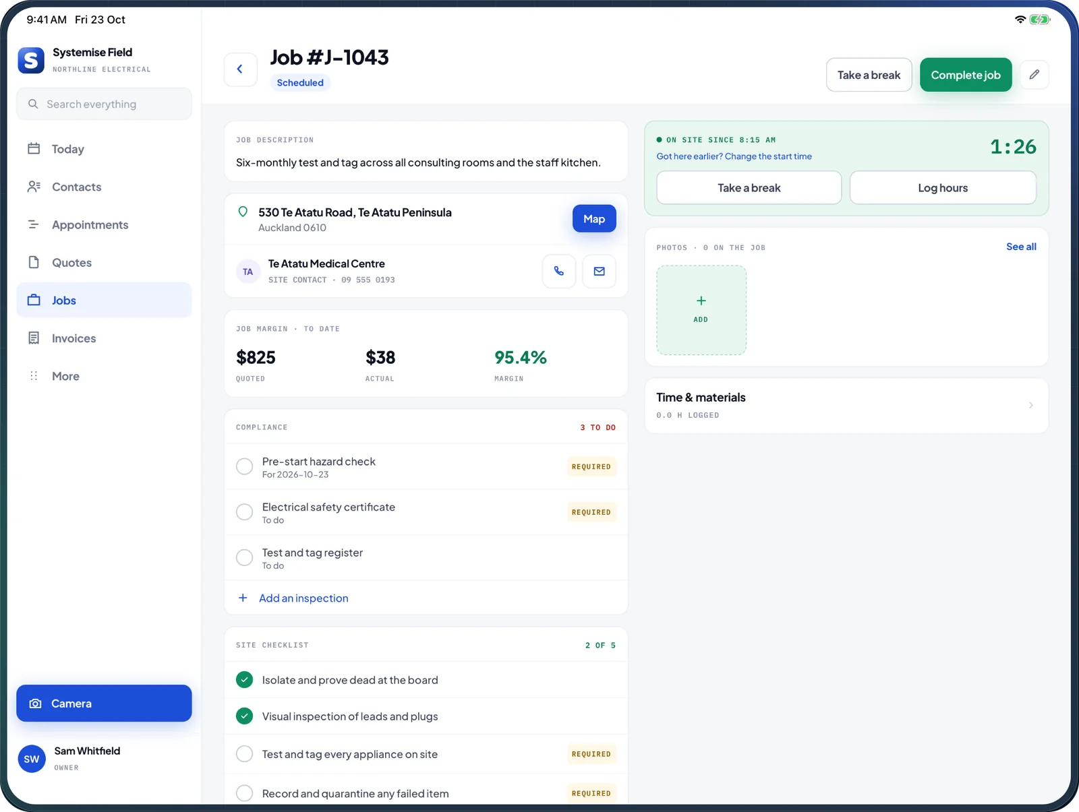Click Take a break in the on-site card
Image resolution: width=1079 pixels, height=812 pixels.
[x=749, y=187]
